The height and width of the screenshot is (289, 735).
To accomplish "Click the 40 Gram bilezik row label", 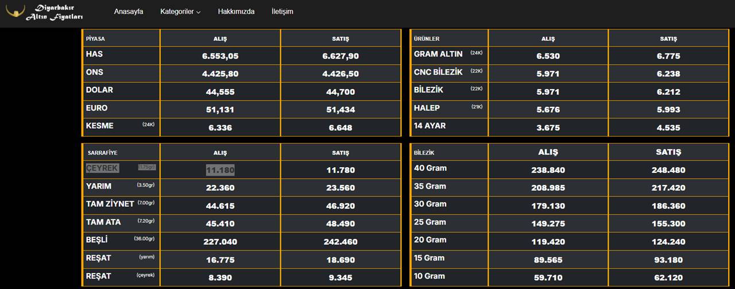I will [x=430, y=168].
